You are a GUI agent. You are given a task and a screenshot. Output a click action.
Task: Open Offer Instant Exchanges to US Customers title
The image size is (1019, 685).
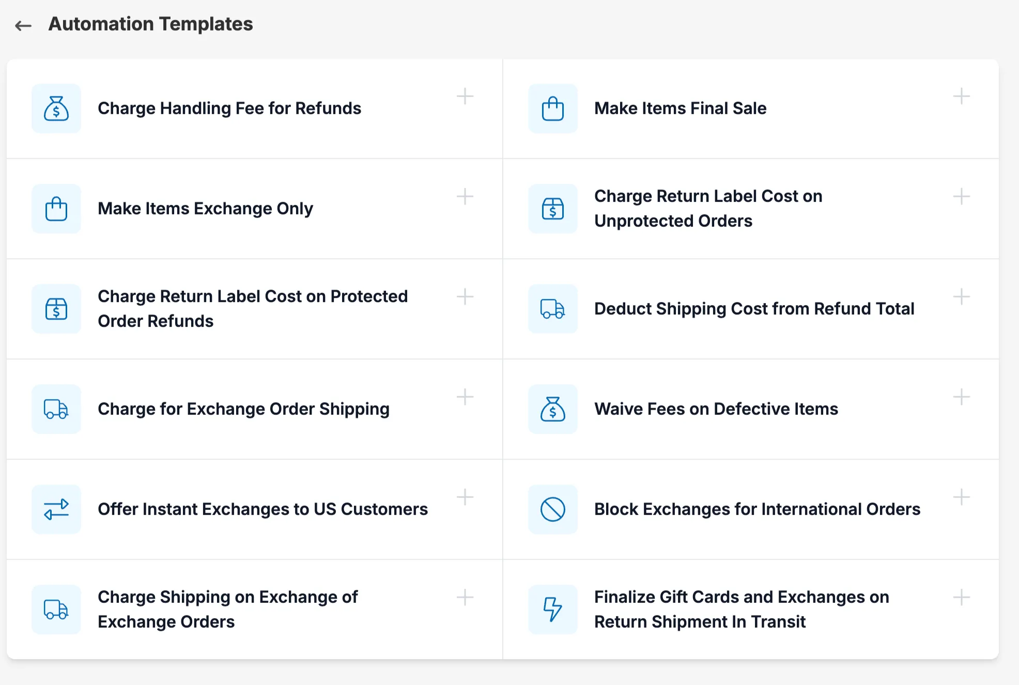click(x=263, y=509)
